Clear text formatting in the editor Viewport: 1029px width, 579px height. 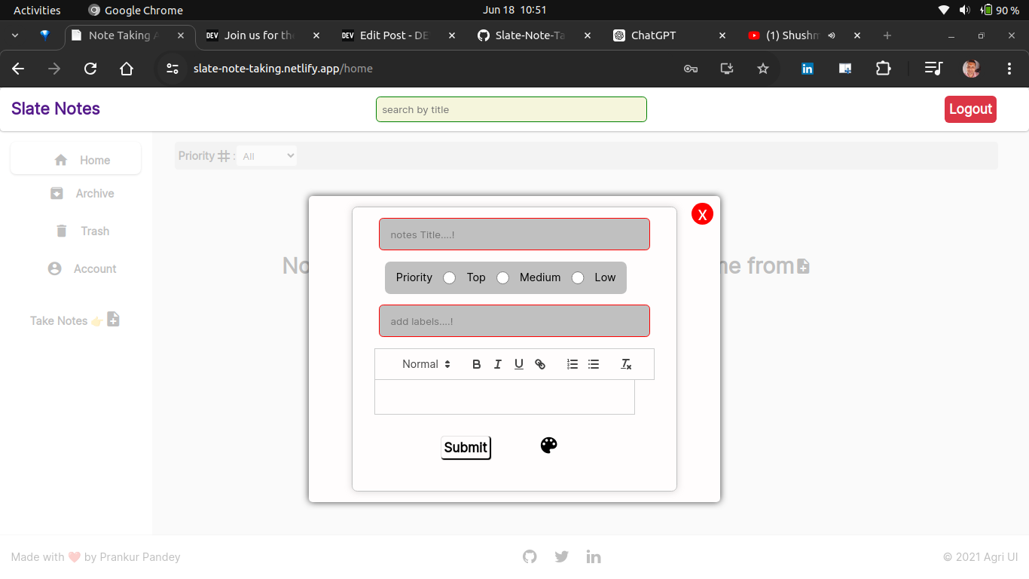(626, 364)
